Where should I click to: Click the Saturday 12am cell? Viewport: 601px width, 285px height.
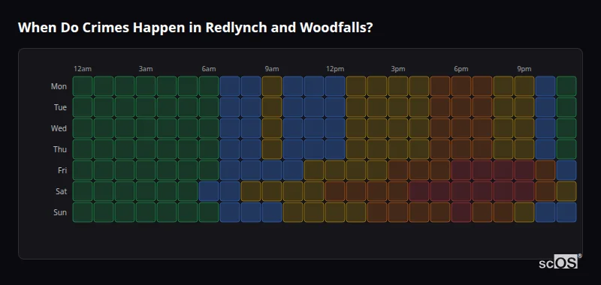(x=83, y=191)
